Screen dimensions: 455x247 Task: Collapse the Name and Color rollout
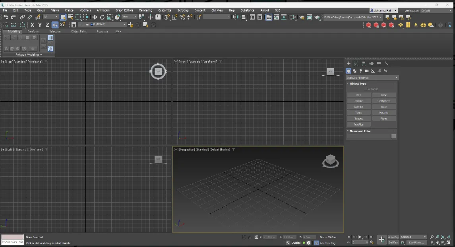pos(360,131)
